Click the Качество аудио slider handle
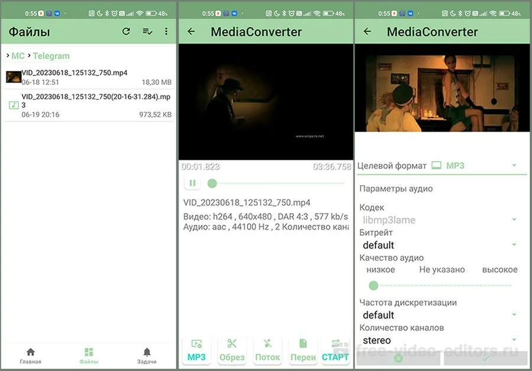 click(373, 285)
